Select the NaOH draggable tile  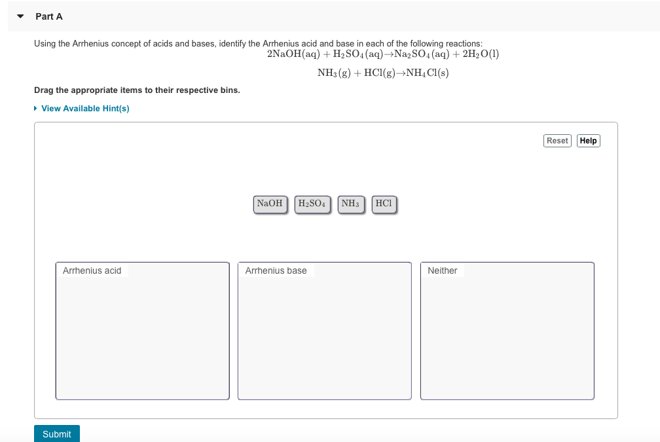coord(270,204)
